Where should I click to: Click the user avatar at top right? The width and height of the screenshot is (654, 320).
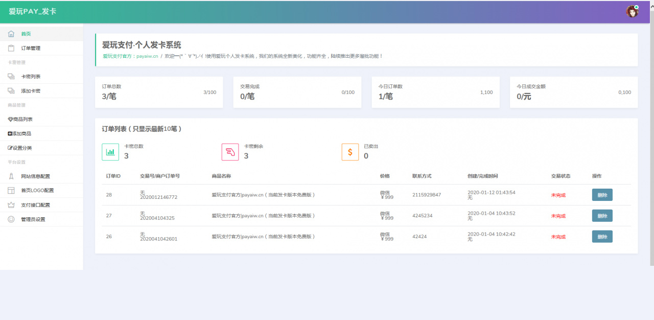[x=633, y=11]
